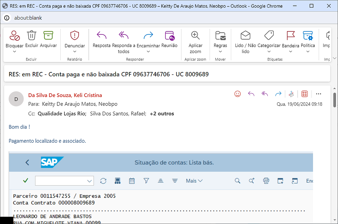Click Cc recipient Silva Dos Santos, Rafael
Viewport: 338px width, 224px height.
(x=118, y=114)
